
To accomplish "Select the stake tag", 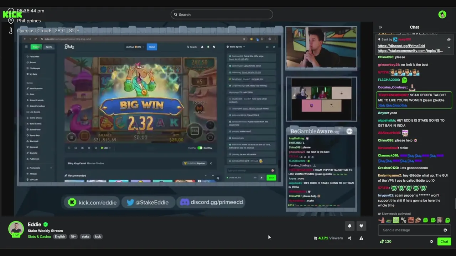I will click(85, 236).
